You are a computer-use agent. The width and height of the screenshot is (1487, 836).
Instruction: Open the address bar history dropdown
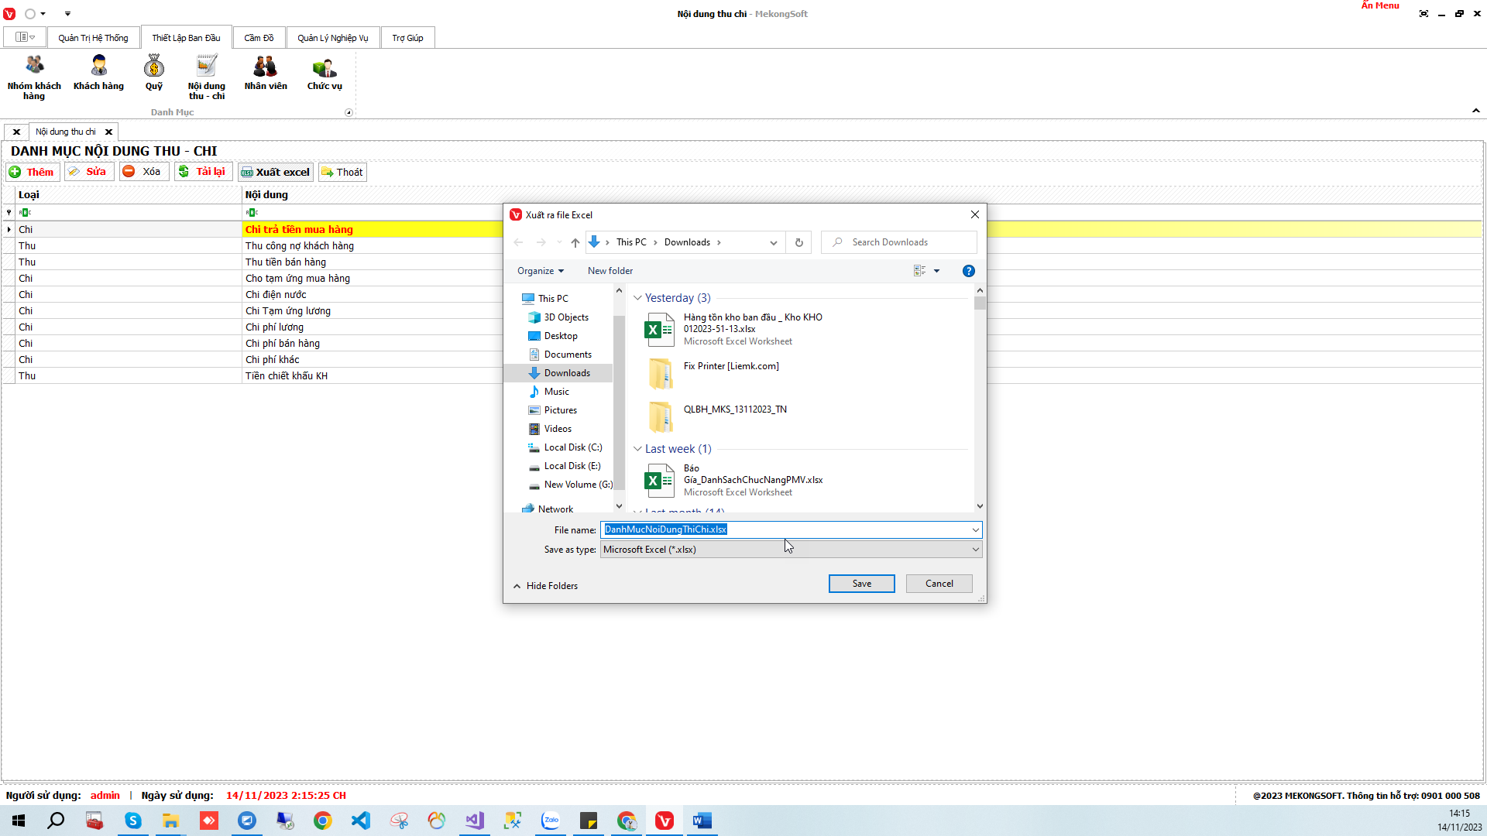[x=773, y=242]
